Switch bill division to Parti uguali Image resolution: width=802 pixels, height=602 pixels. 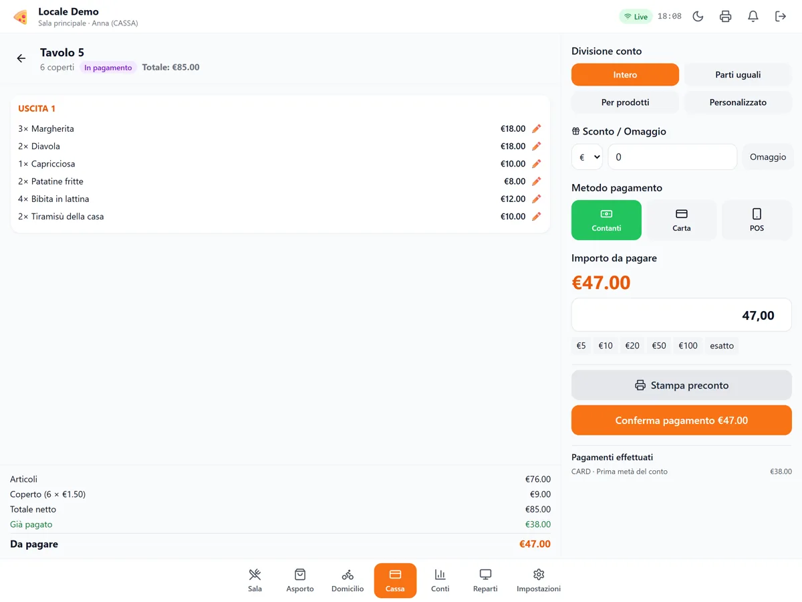738,75
